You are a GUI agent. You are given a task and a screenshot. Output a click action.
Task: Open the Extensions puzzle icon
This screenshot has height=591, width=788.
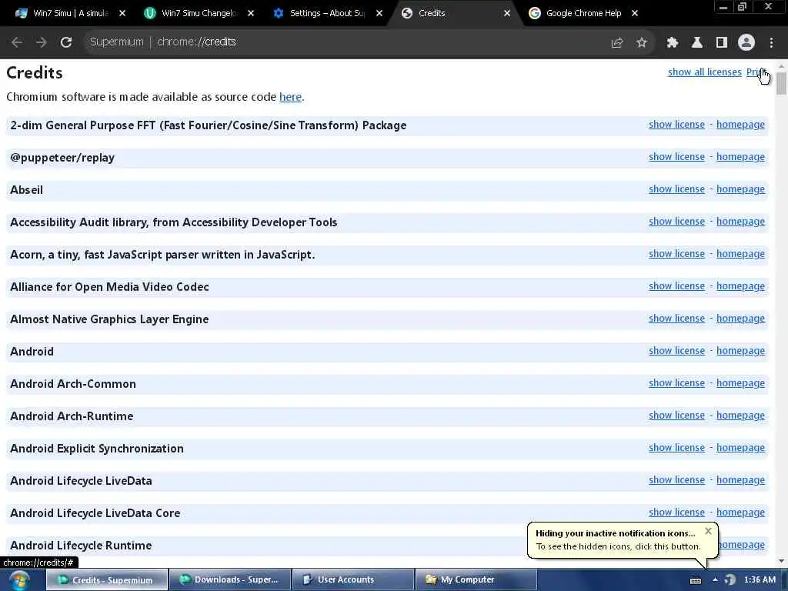[x=673, y=43]
